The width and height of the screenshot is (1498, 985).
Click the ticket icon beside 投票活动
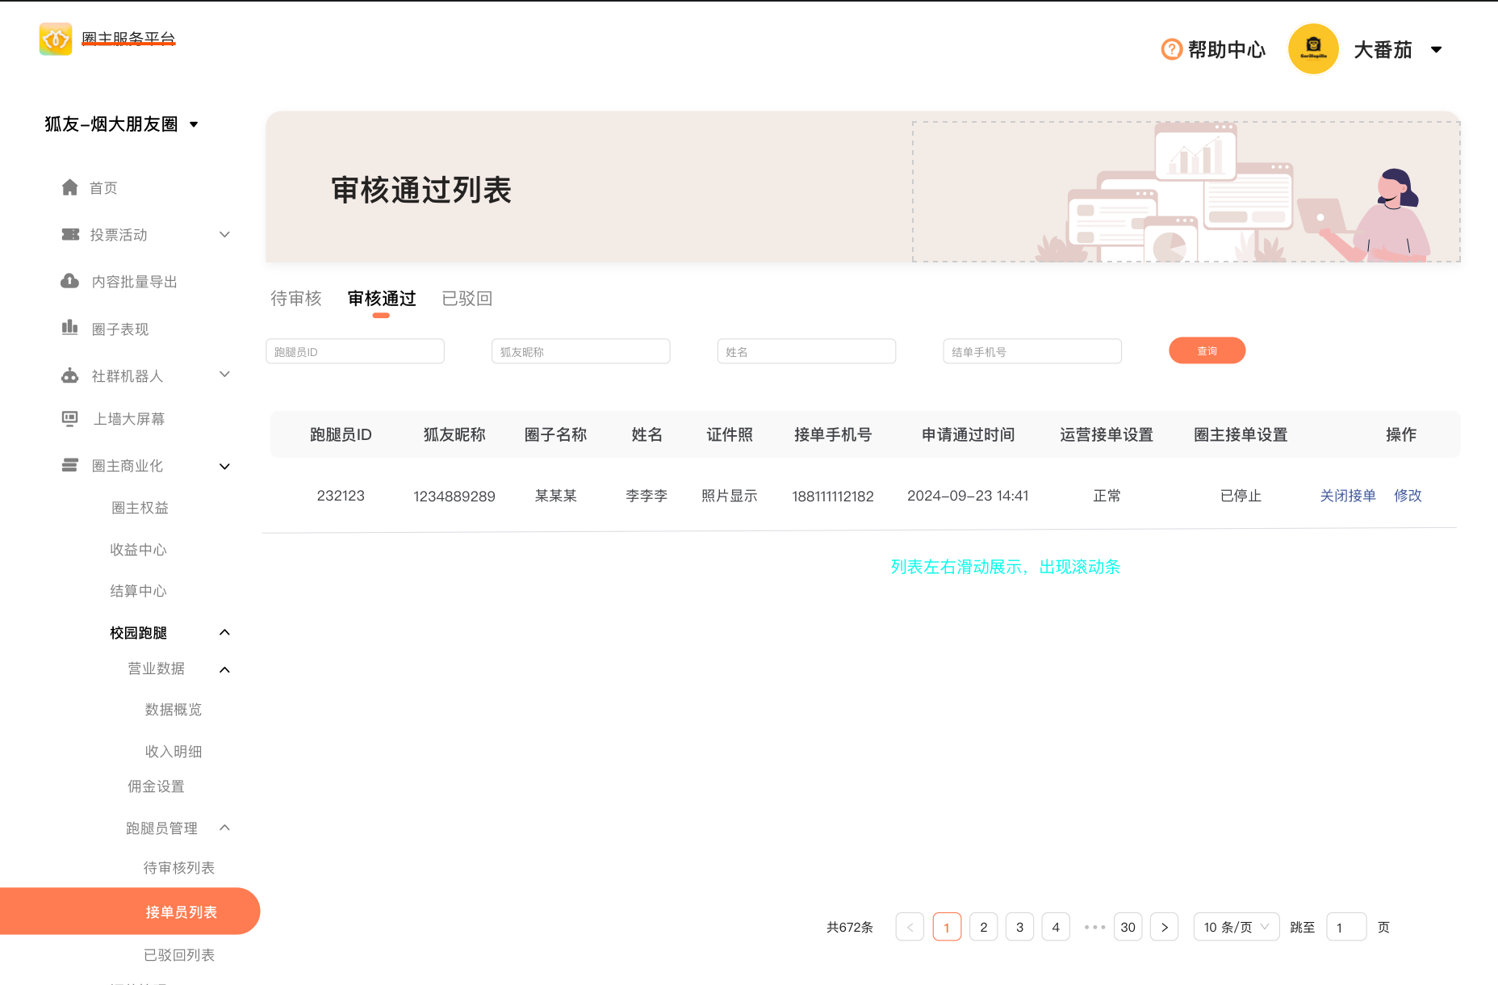(x=70, y=234)
